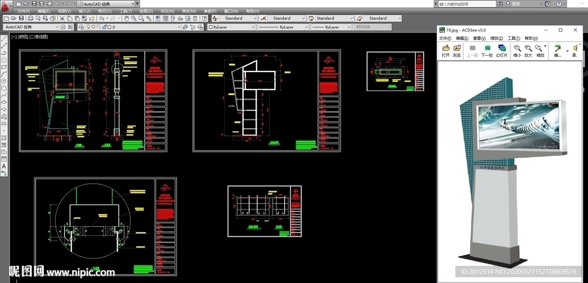Click the [二维线框] visual style label
This screenshot has width=588, height=283.
(x=38, y=37)
